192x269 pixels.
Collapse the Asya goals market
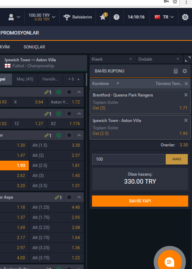click(x=79, y=198)
